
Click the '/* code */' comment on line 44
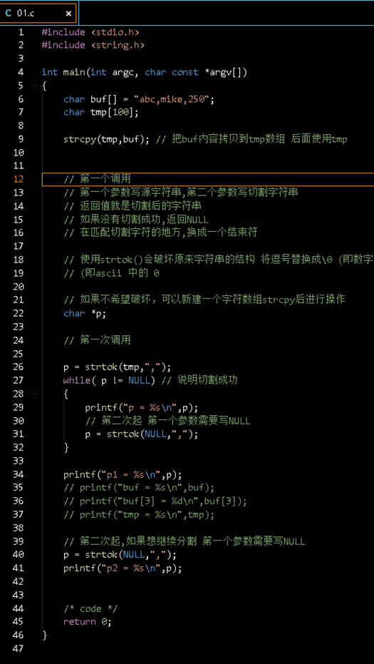tap(90, 608)
